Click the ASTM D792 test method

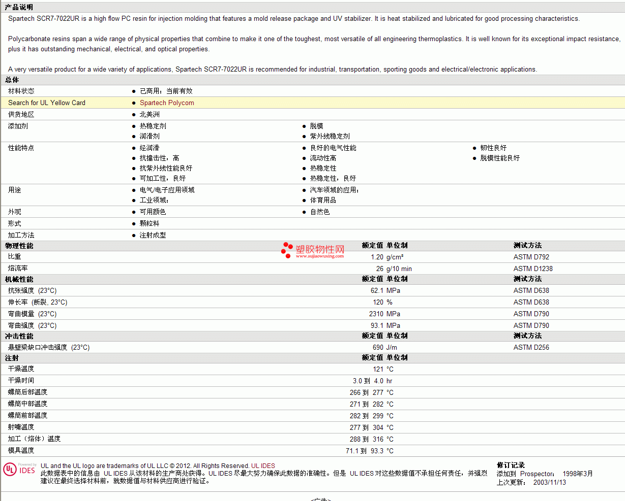tap(531, 257)
